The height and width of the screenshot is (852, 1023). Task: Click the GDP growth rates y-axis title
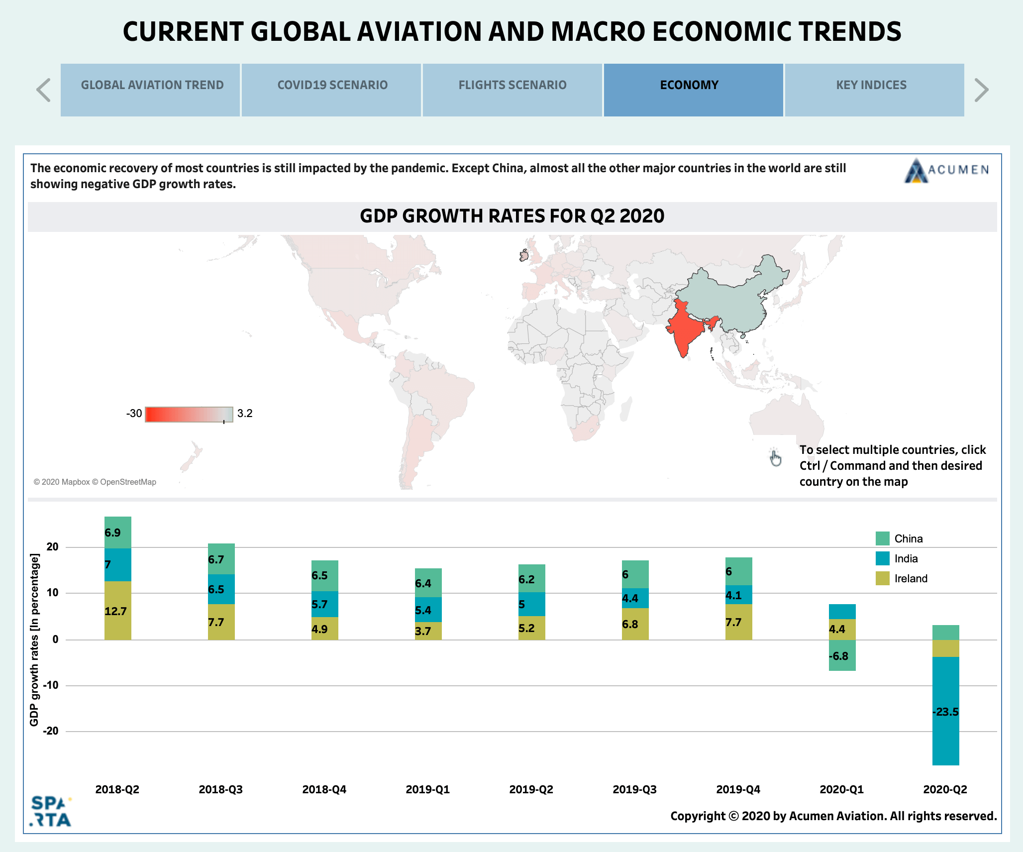pos(34,640)
